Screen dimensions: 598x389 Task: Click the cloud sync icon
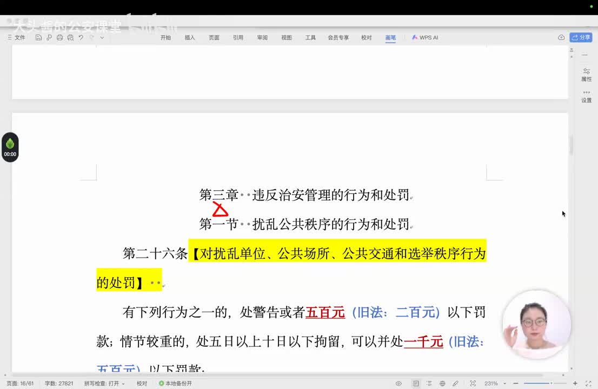[x=561, y=37]
